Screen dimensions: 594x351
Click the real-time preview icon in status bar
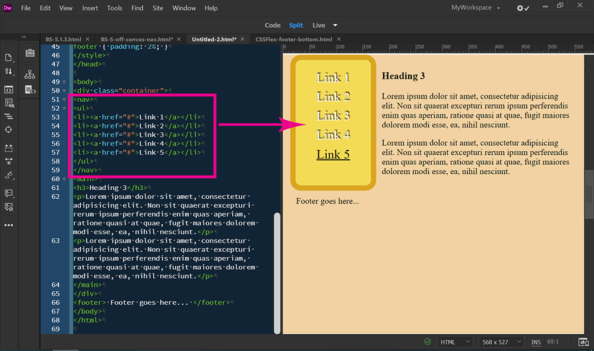[583, 342]
